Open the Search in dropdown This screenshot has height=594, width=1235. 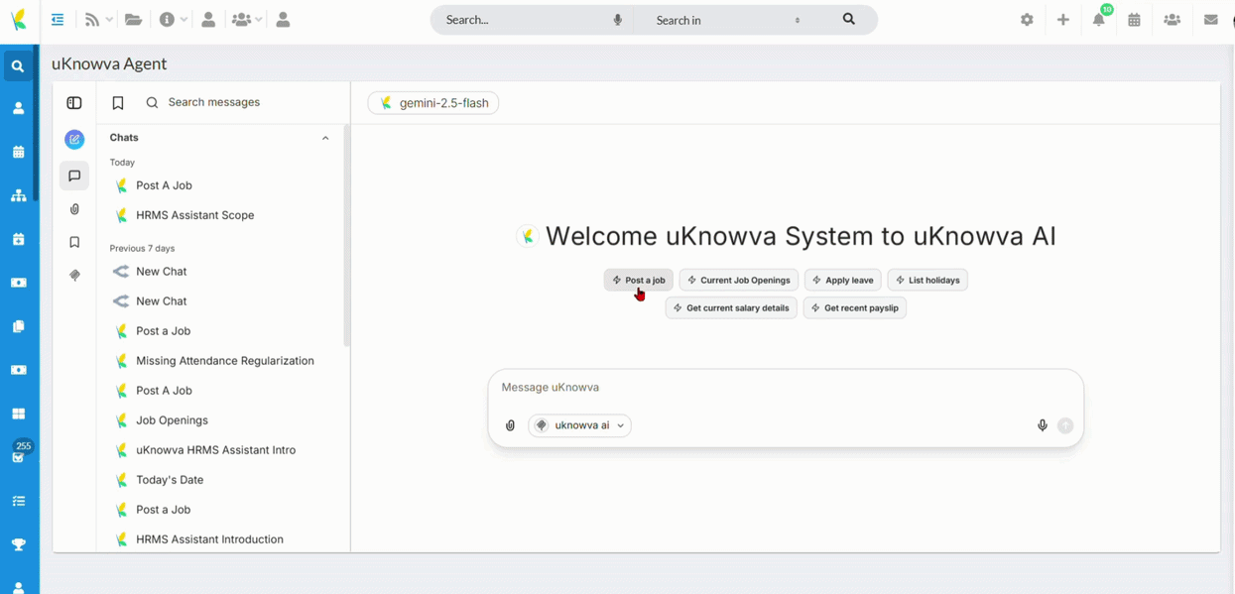pos(728,20)
